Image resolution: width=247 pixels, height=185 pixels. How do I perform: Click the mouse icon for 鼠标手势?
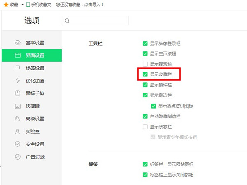point(18,93)
